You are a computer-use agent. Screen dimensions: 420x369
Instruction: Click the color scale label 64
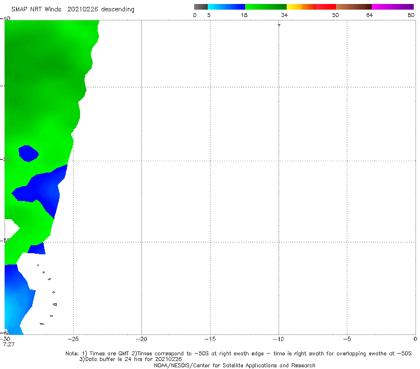tap(369, 15)
